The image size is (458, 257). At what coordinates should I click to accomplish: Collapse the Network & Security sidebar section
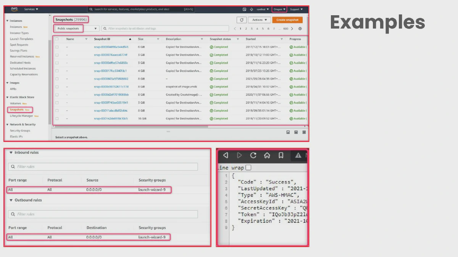[x=7, y=125]
